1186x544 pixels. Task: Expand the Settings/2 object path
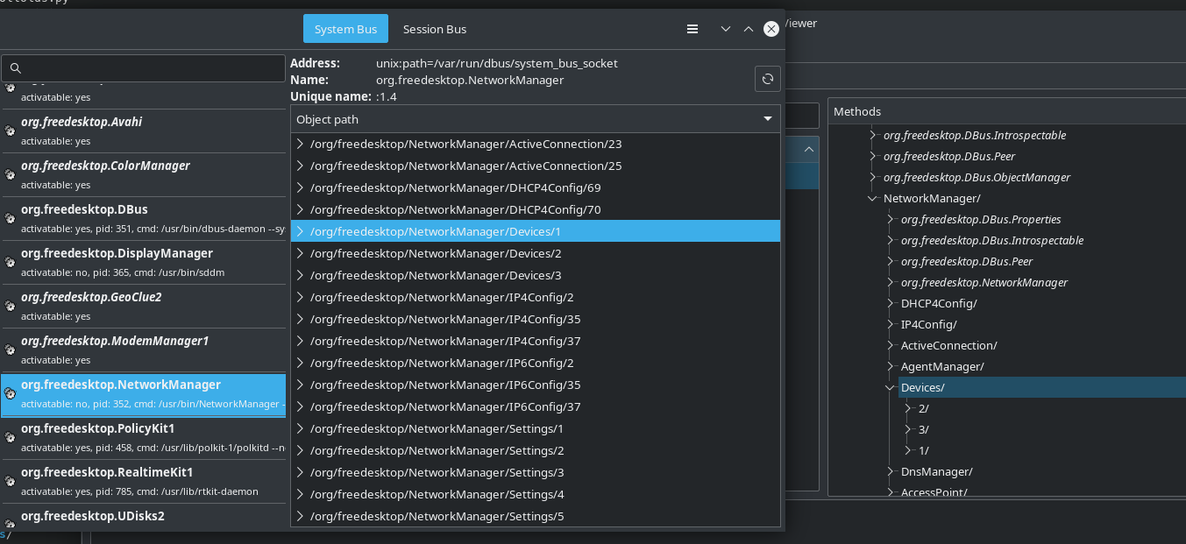[300, 450]
